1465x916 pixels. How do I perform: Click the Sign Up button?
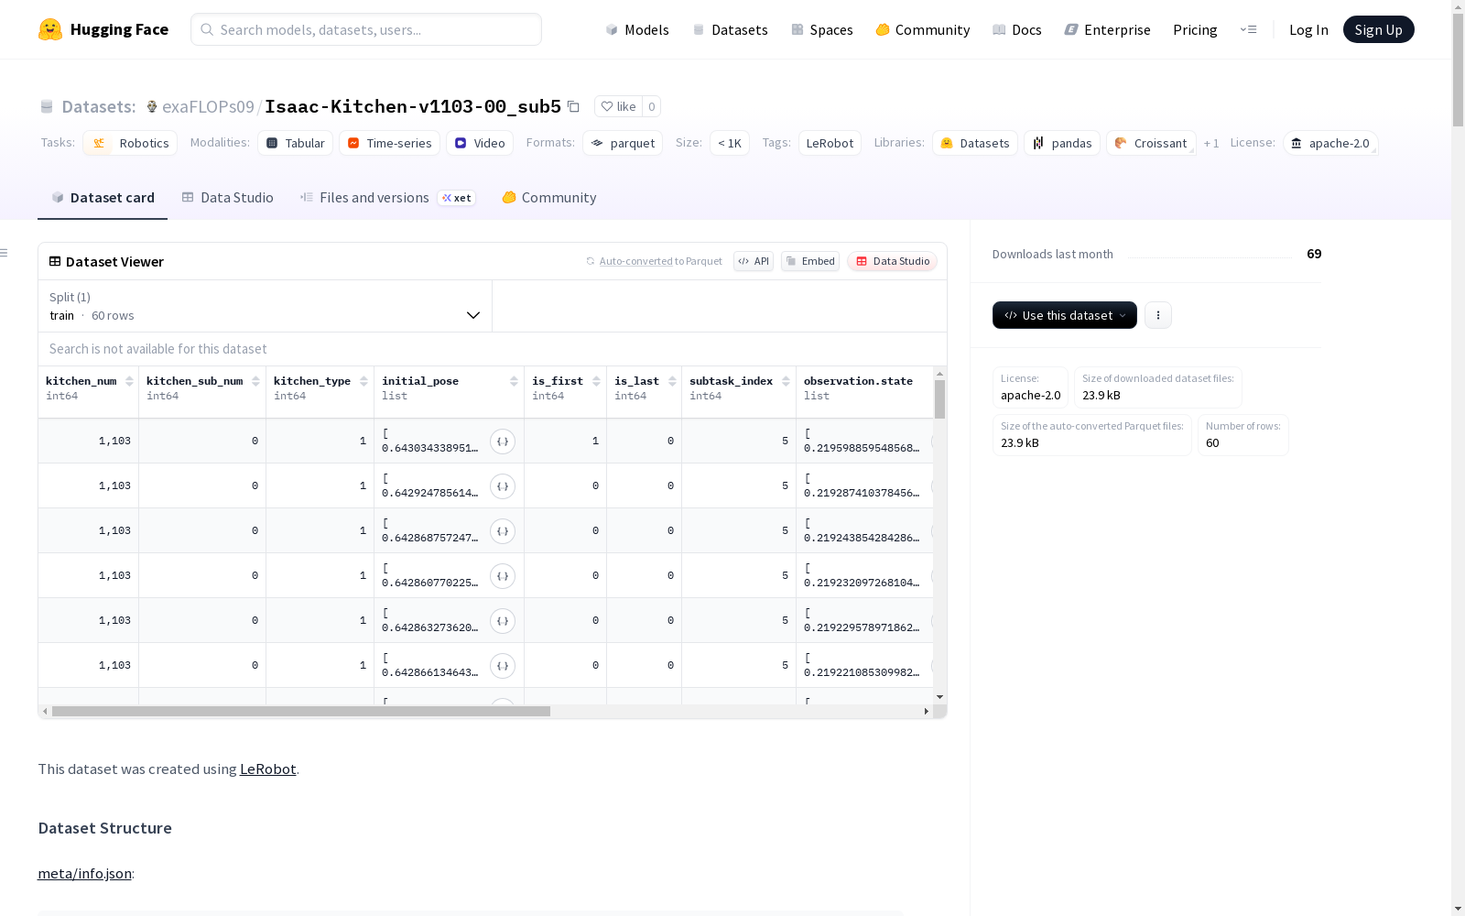pos(1378,29)
